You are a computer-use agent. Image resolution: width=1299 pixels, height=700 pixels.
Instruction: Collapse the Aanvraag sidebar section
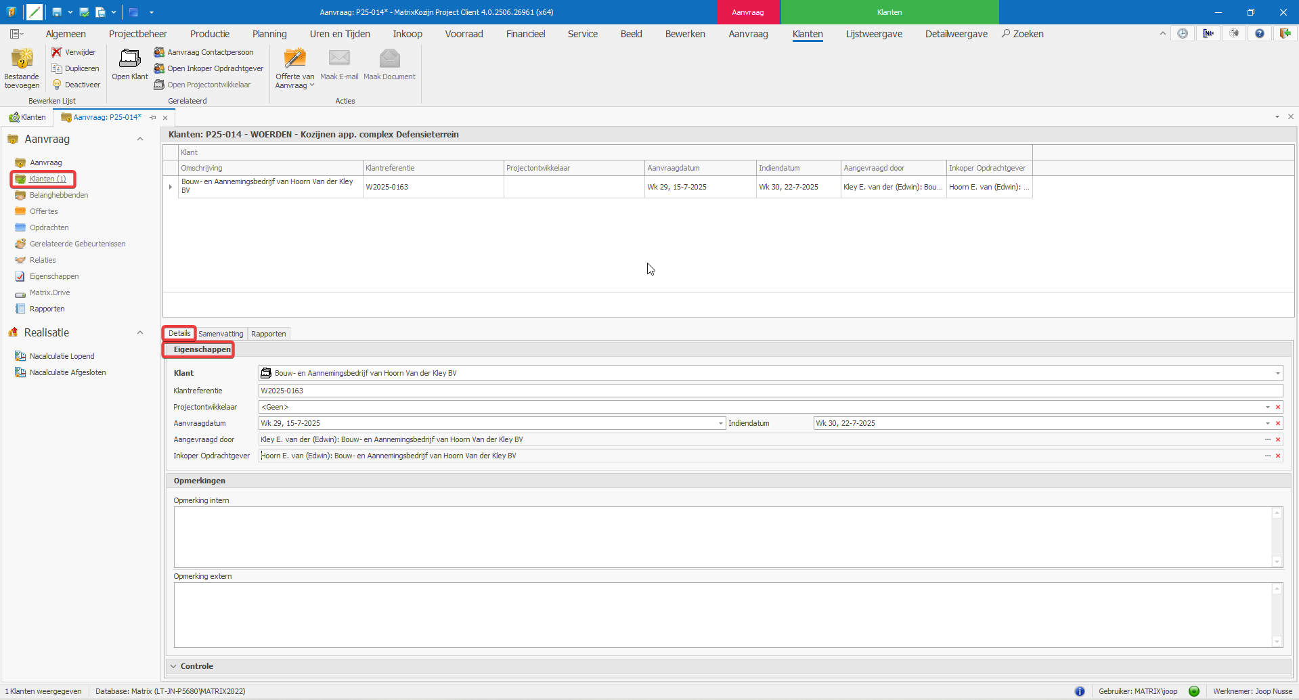point(140,139)
